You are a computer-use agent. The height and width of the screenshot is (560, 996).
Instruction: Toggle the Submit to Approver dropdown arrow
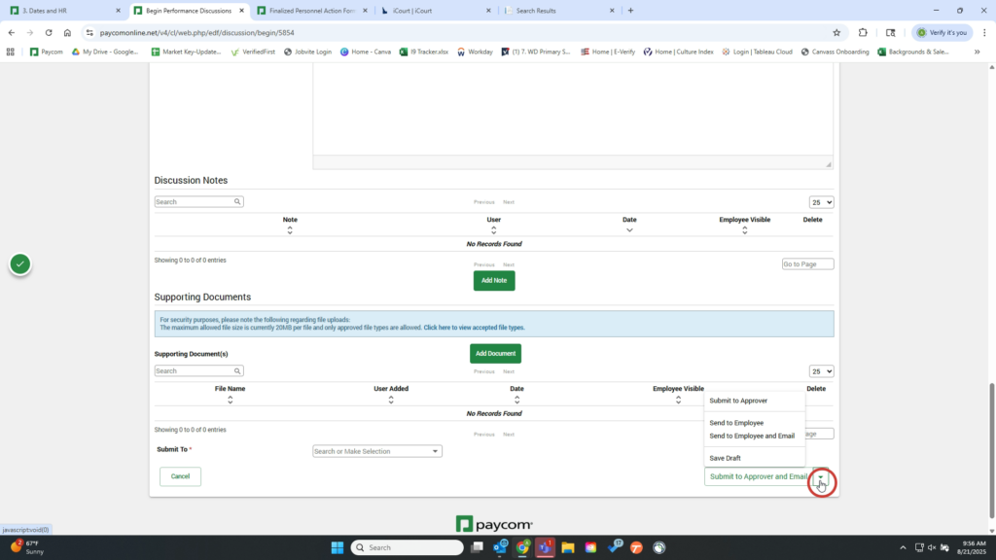[821, 477]
